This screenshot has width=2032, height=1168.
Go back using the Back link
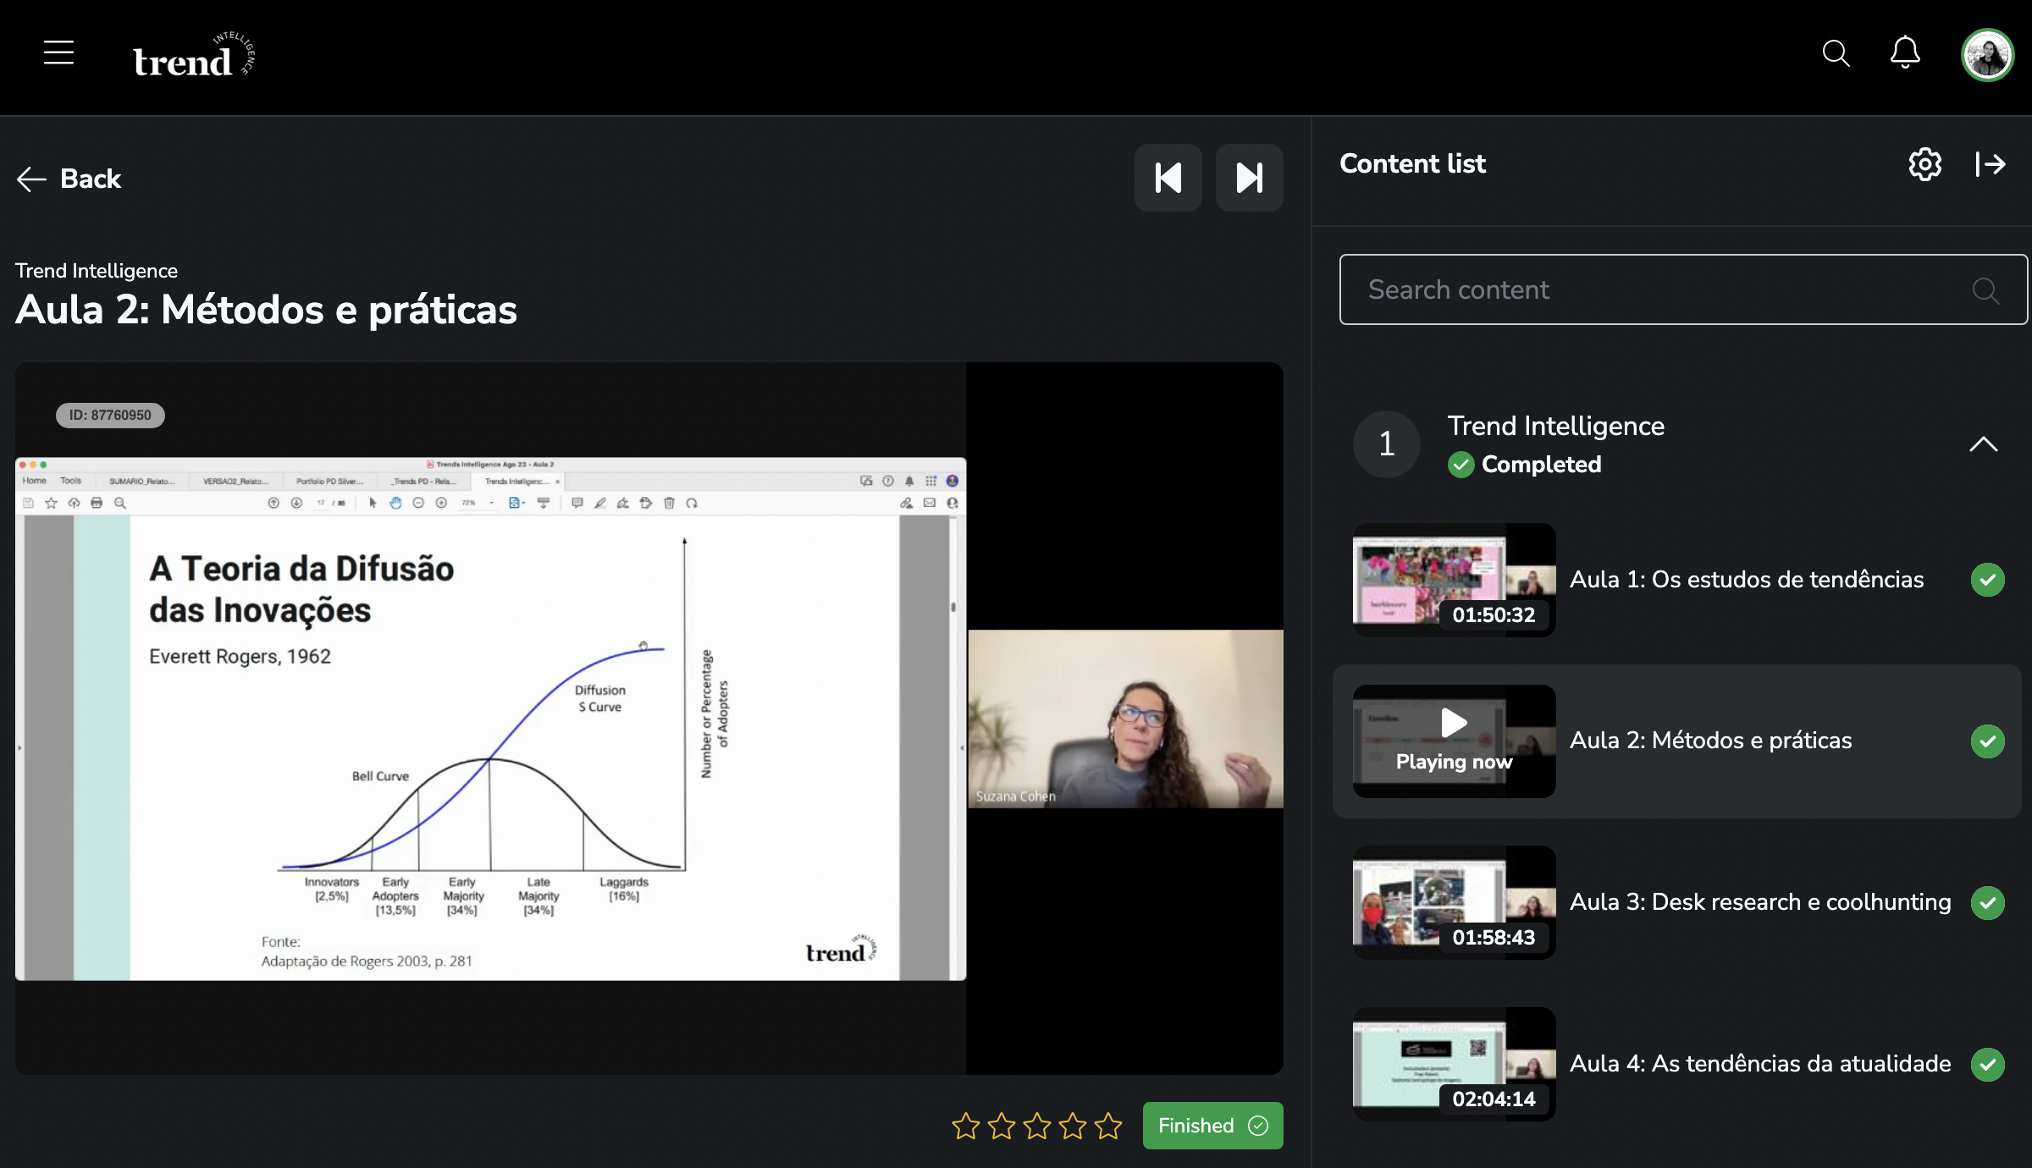pyautogui.click(x=69, y=179)
